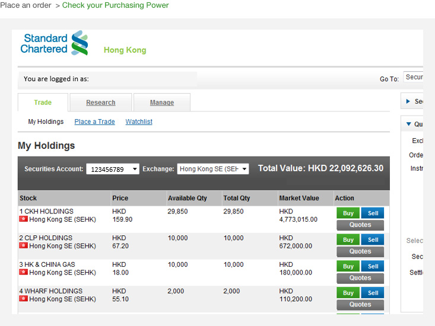The image size is (435, 326).
Task: Click Sell for WHARF HOLDINGS
Action: click(x=373, y=293)
